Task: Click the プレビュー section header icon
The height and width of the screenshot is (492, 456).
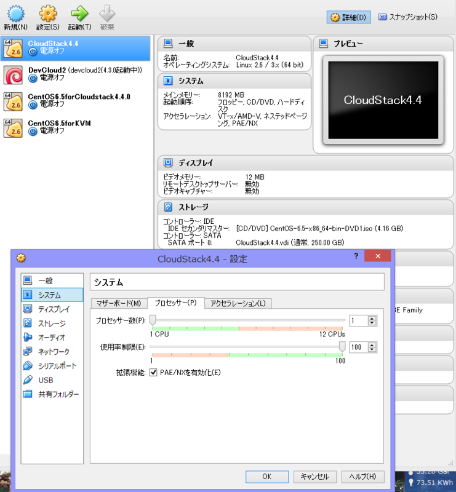Action: click(x=323, y=43)
